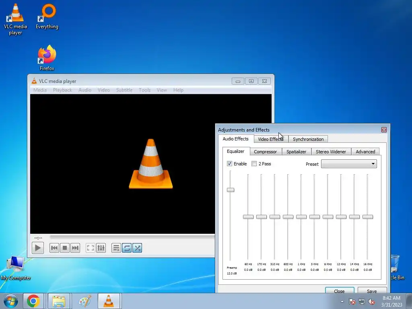The image size is (412, 309).
Task: Open the Windows Start menu
Action: 11,301
